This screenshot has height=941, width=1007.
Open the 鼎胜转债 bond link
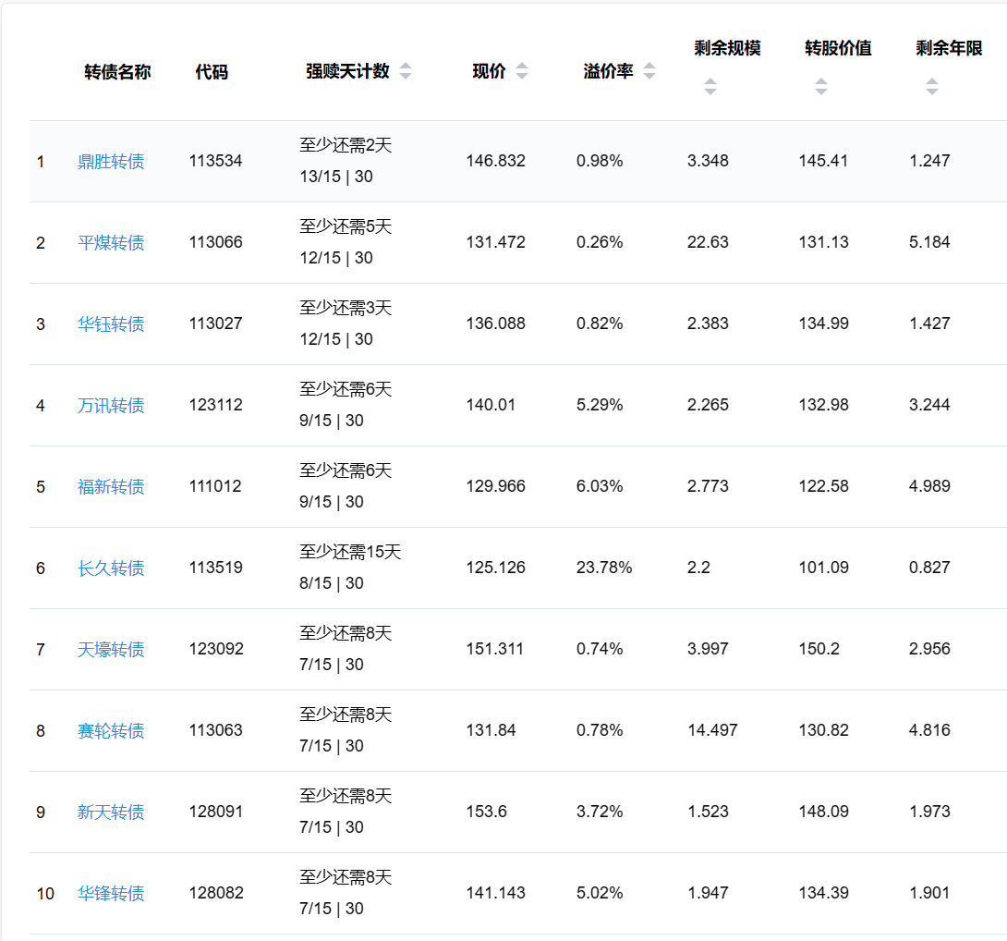coord(111,162)
